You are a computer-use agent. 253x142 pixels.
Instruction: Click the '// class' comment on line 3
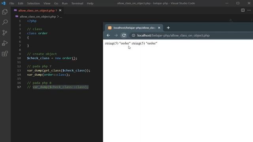(34, 29)
